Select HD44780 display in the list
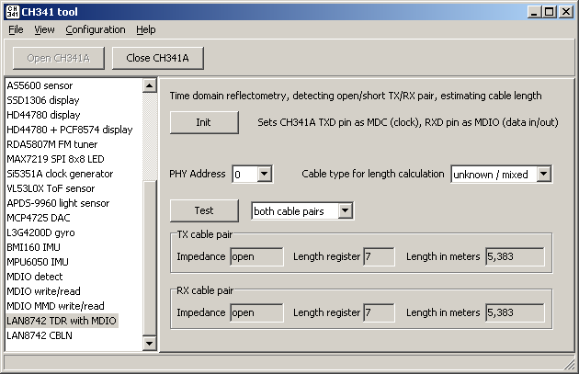This screenshot has height=374, width=579. 43,115
